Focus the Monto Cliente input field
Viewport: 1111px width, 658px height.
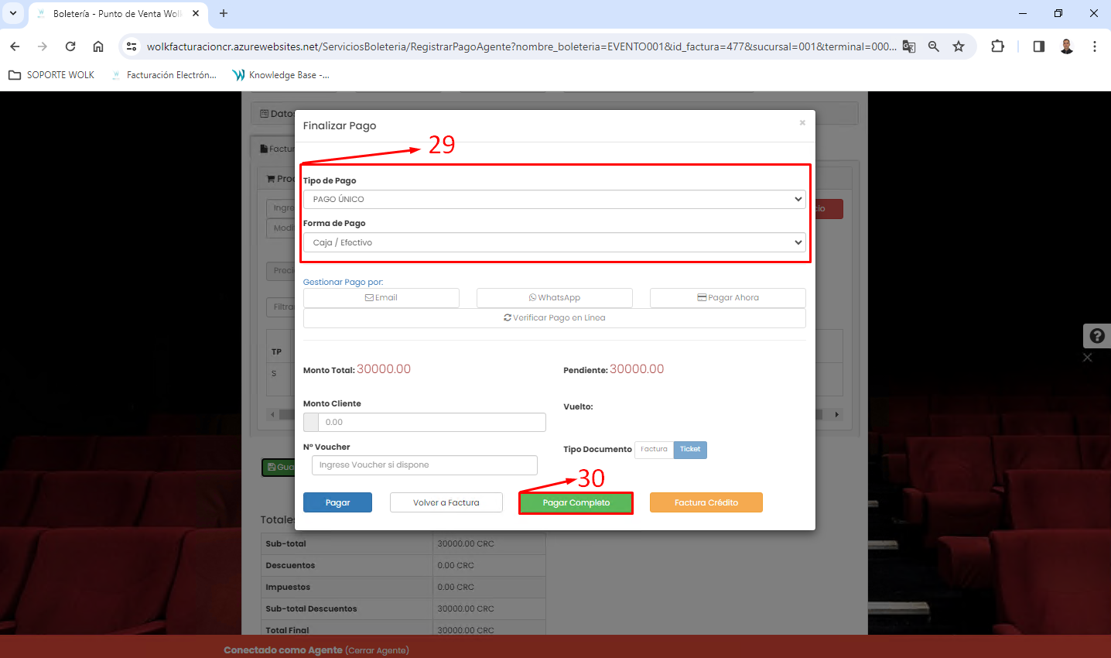point(432,422)
